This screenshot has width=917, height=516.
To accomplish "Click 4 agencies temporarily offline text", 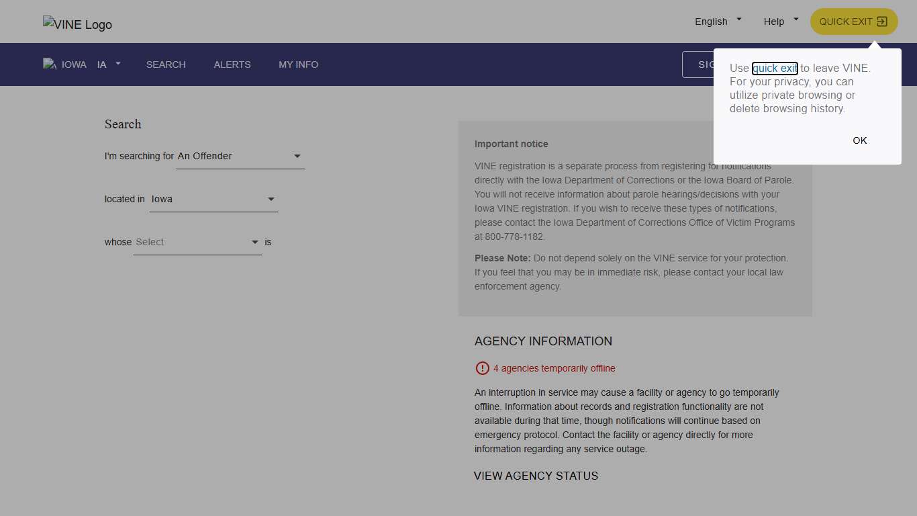I will (x=554, y=368).
